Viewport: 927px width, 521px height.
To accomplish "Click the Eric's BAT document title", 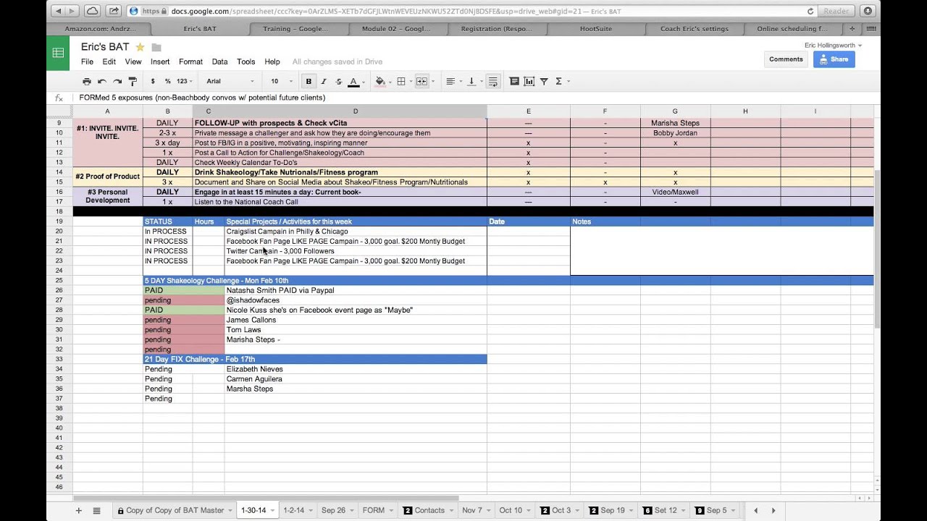I will pyautogui.click(x=105, y=47).
